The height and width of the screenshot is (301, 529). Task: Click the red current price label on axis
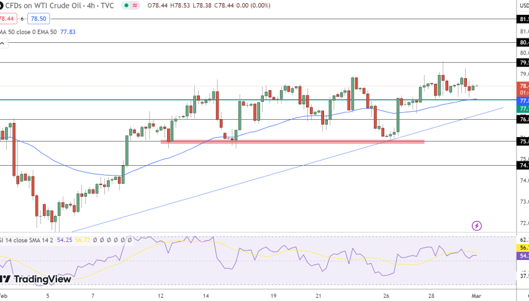(523, 89)
